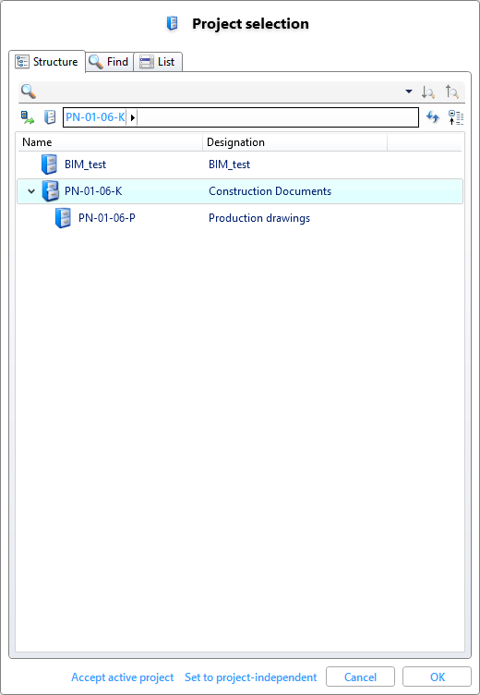The image size is (480, 695).
Task: Select sub-project PN-01-06-P
Action: click(107, 218)
